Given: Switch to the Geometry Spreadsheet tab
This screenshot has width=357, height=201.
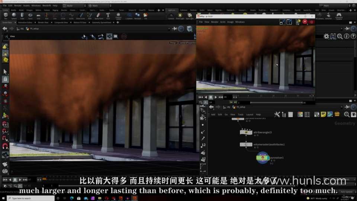Looking at the screenshot, I should click(x=102, y=23).
